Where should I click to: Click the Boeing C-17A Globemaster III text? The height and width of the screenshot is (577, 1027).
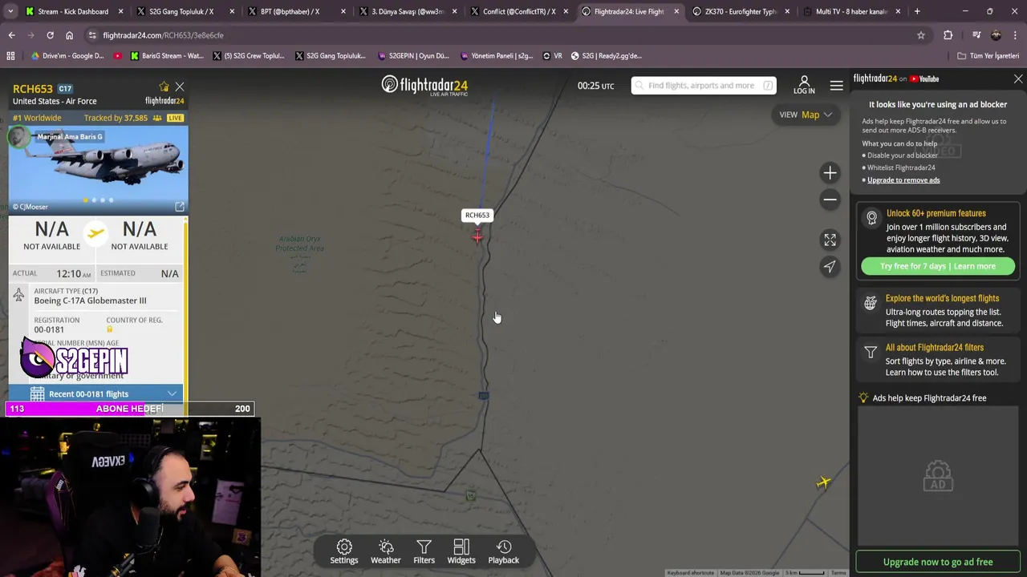tap(90, 301)
